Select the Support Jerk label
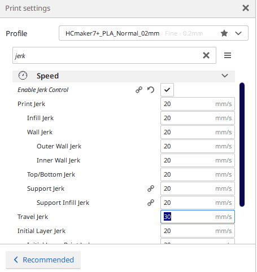The width and height of the screenshot is (257, 272). click(x=46, y=188)
